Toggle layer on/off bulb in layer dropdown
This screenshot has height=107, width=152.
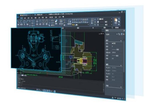point(73,25)
